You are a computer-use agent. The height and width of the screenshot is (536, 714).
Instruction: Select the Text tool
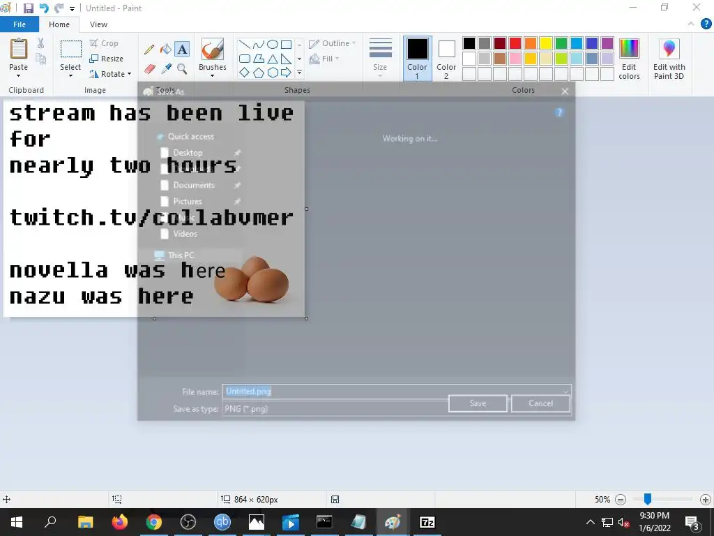[182, 50]
